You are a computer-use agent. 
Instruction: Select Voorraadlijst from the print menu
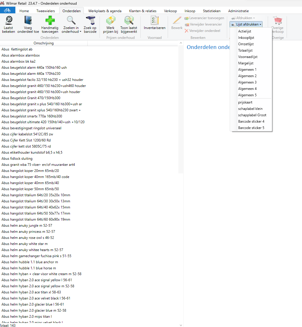[x=248, y=57]
